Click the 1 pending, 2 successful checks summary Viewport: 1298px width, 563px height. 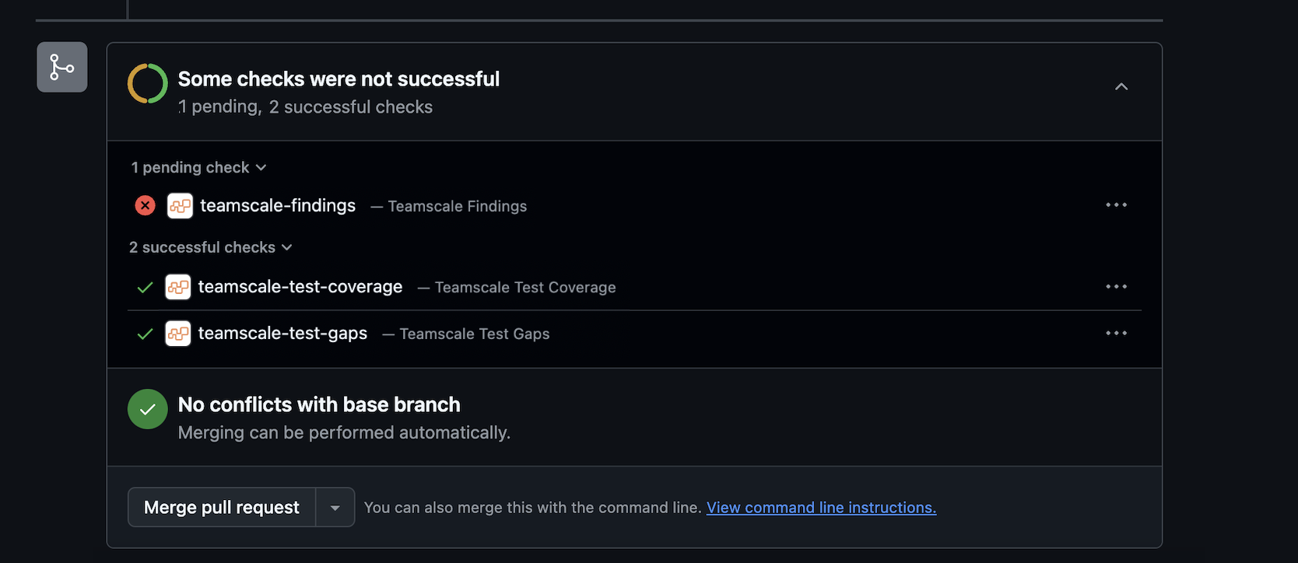(x=305, y=107)
